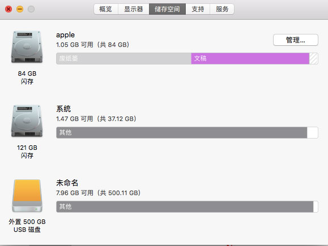This screenshot has width=328, height=246.
Task: Open the 显示器 tab
Action: pyautogui.click(x=134, y=9)
